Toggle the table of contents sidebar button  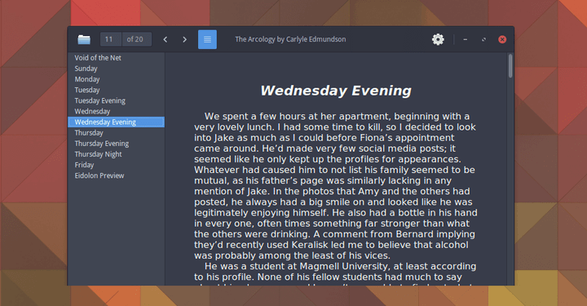207,39
